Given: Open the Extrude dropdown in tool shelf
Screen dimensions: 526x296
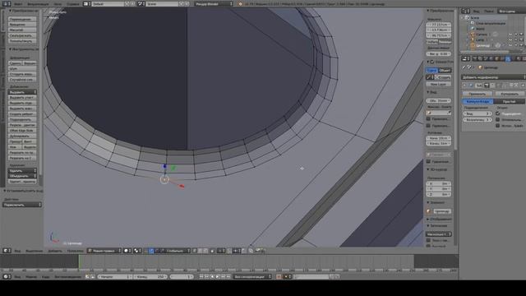Looking at the screenshot, I should pyautogui.click(x=22, y=92).
